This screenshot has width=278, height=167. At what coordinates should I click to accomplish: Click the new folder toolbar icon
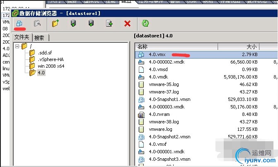56,23
